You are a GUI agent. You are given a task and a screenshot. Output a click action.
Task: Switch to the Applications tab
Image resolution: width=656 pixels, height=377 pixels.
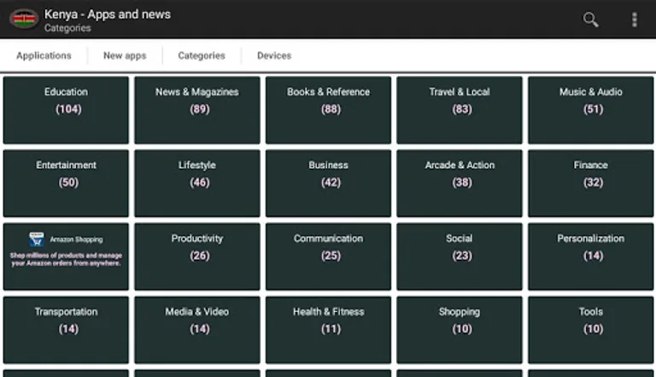pos(44,56)
